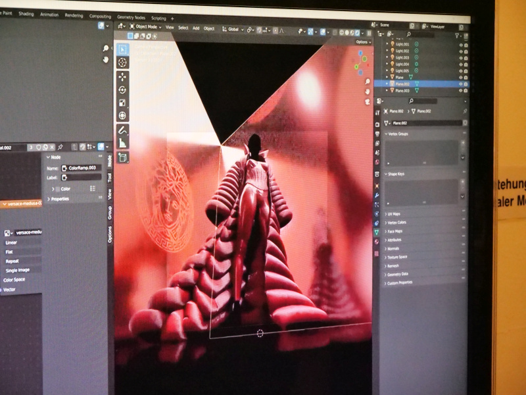The image size is (526, 395).
Task: Hide Plane.003 with its eye icon
Action: click(461, 91)
